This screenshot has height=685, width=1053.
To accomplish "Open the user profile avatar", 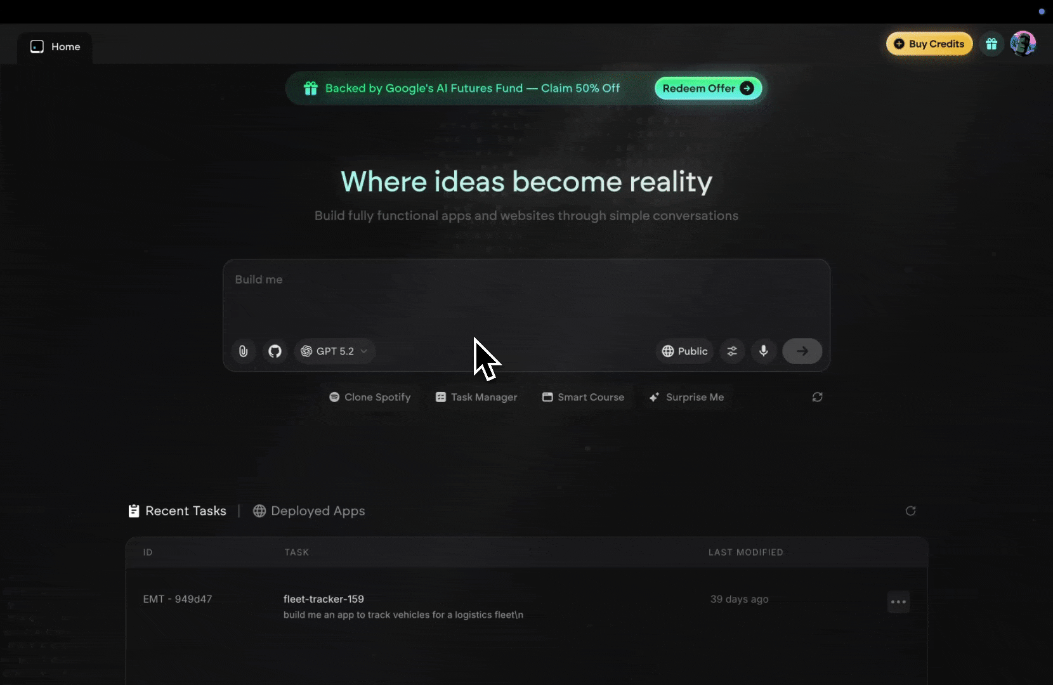I will [1023, 44].
